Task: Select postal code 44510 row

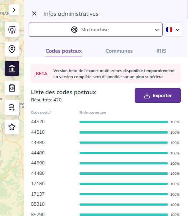Action: tap(105, 132)
